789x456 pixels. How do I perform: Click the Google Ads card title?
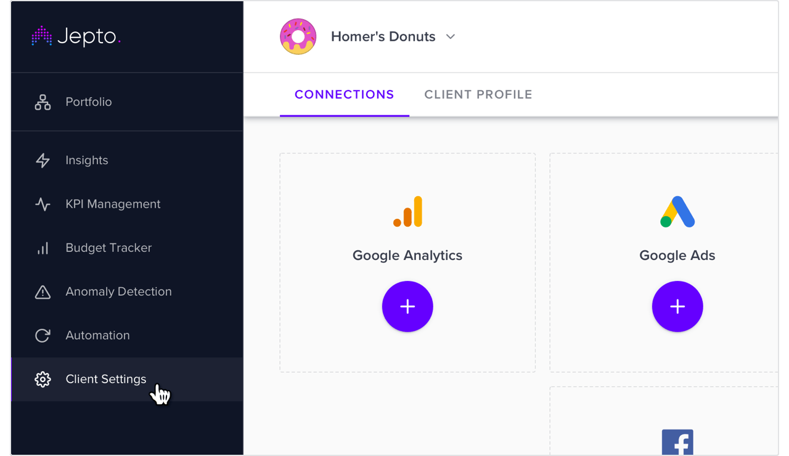tap(677, 256)
